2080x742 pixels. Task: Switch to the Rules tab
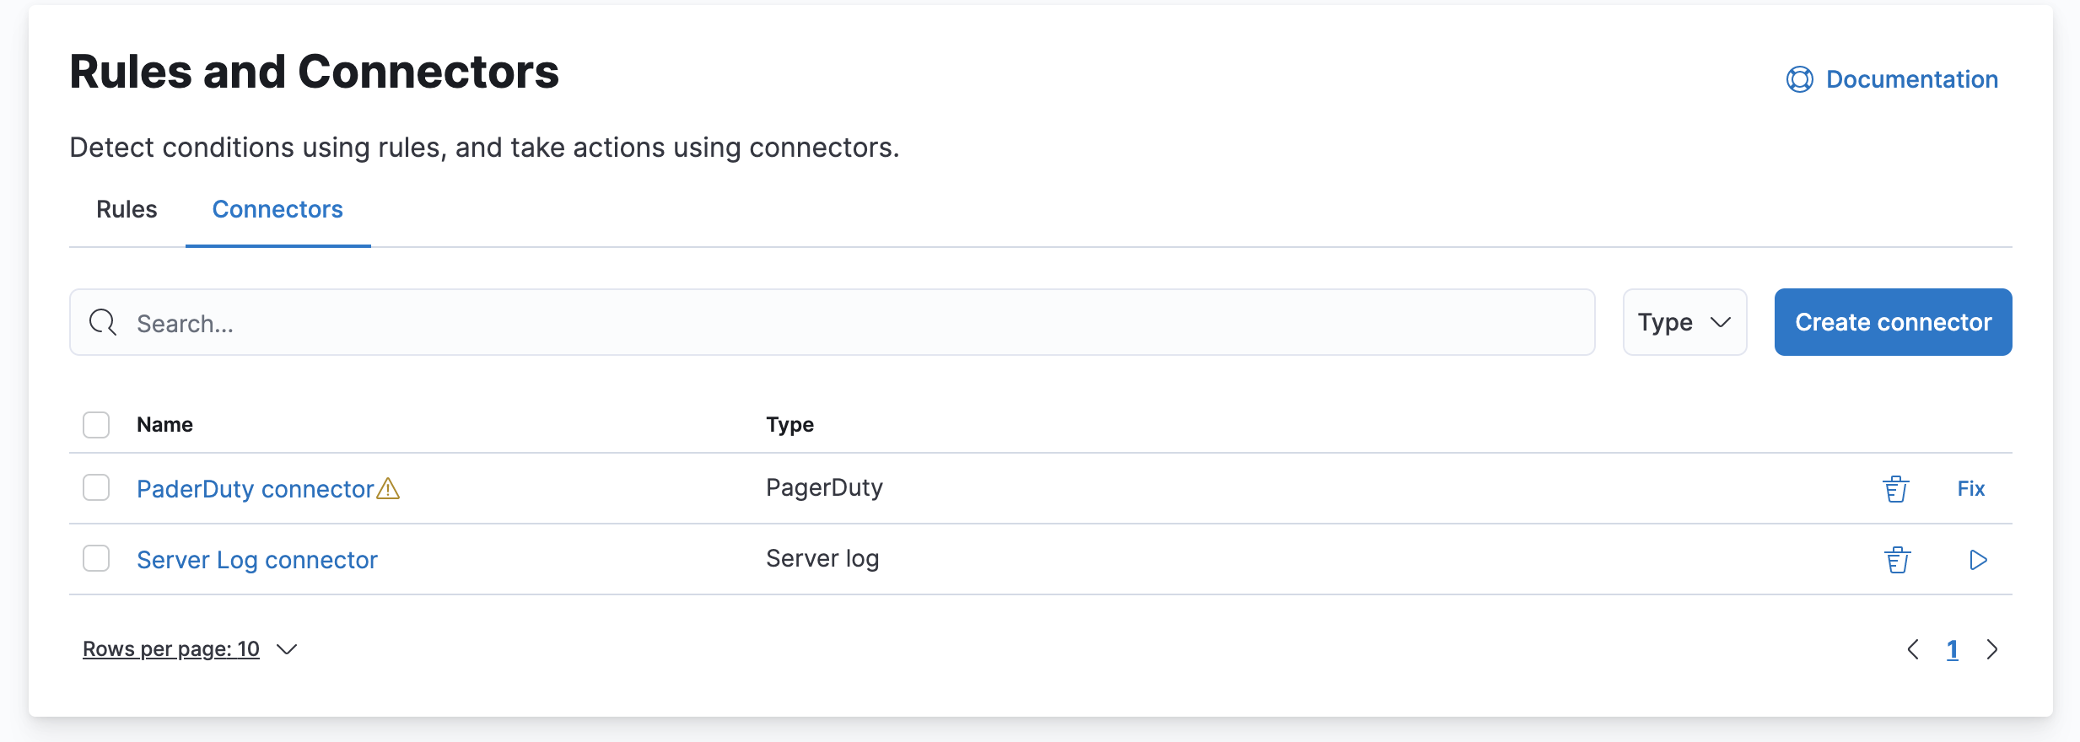click(x=127, y=209)
